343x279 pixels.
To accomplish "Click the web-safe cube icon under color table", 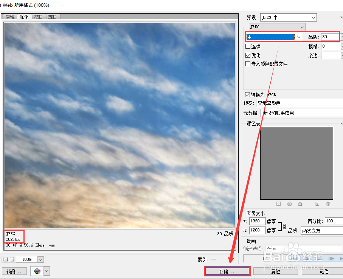I will (289, 204).
